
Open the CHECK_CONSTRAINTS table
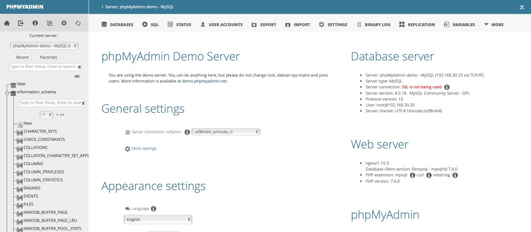click(x=44, y=139)
